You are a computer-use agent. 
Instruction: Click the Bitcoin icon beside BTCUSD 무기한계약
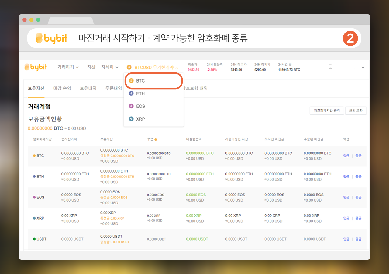pyautogui.click(x=129, y=67)
